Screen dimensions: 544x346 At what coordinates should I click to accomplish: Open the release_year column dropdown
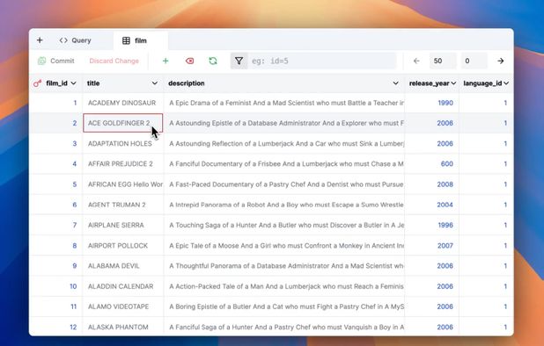point(453,83)
